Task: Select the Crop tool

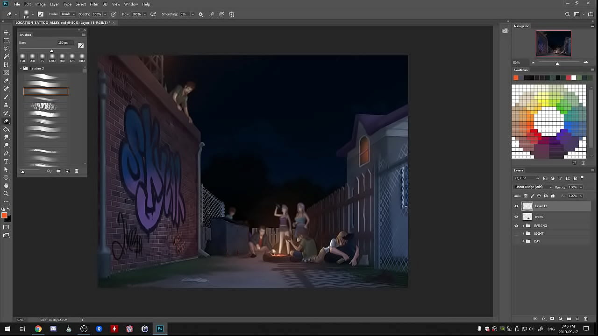Action: [6, 64]
